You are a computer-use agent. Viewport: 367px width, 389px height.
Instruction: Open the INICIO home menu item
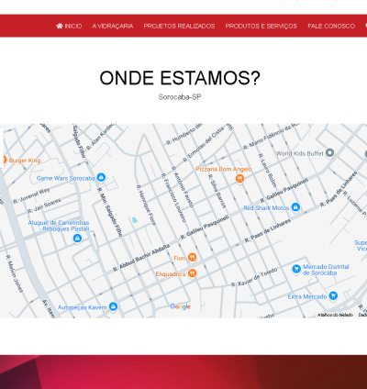pos(69,26)
